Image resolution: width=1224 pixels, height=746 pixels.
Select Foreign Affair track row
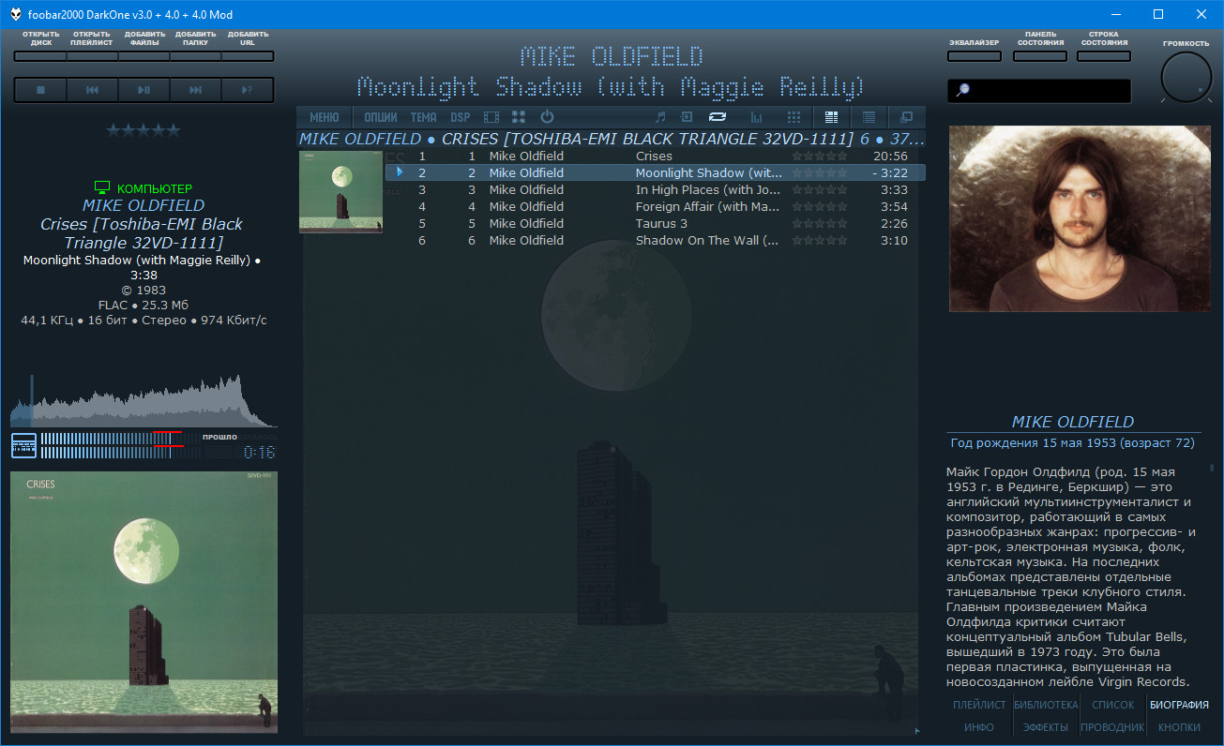coord(656,206)
